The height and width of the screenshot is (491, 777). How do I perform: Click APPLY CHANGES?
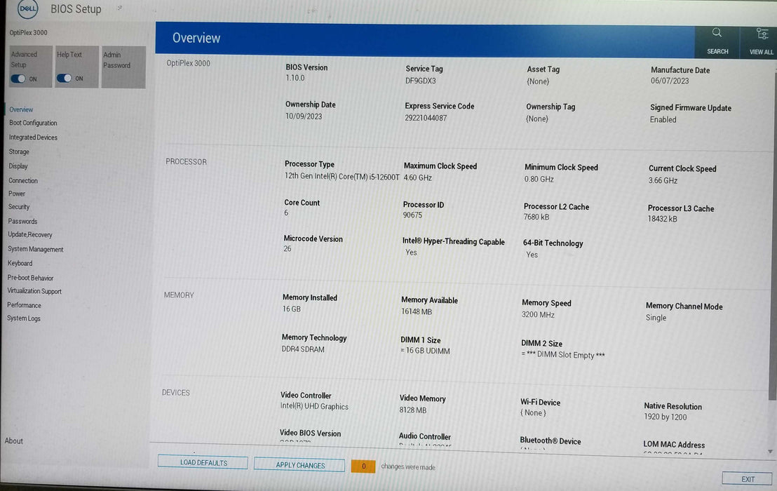click(299, 465)
